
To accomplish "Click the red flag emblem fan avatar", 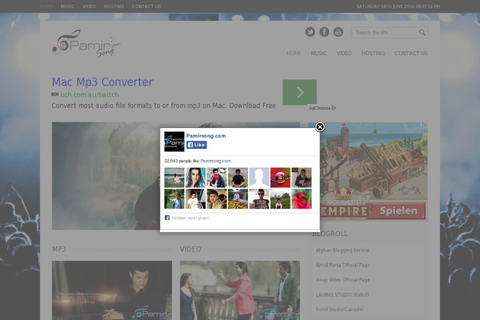I will click(x=280, y=178).
